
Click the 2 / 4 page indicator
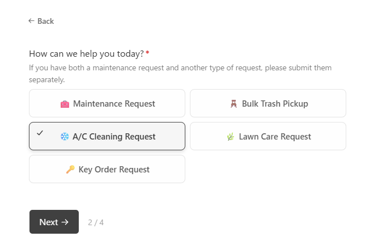click(96, 222)
